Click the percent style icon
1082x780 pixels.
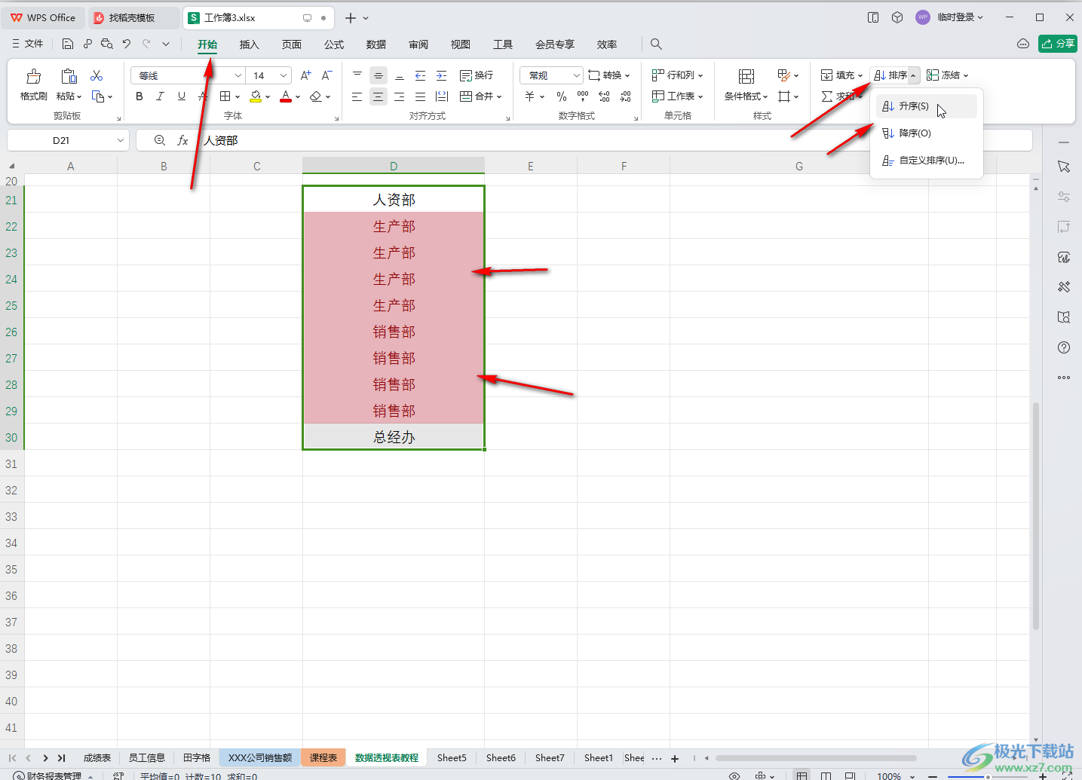[561, 96]
